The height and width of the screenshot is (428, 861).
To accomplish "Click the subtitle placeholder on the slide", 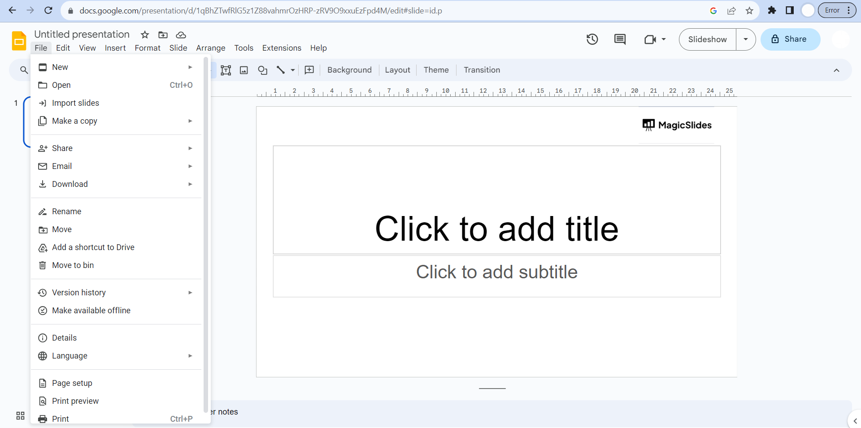I will tap(497, 276).
